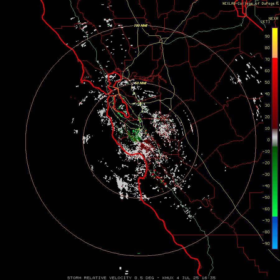Click "STORM RELATIVE VELOCITY" in the bottom caption
Screen dimensions: 280x280
tap(100, 278)
